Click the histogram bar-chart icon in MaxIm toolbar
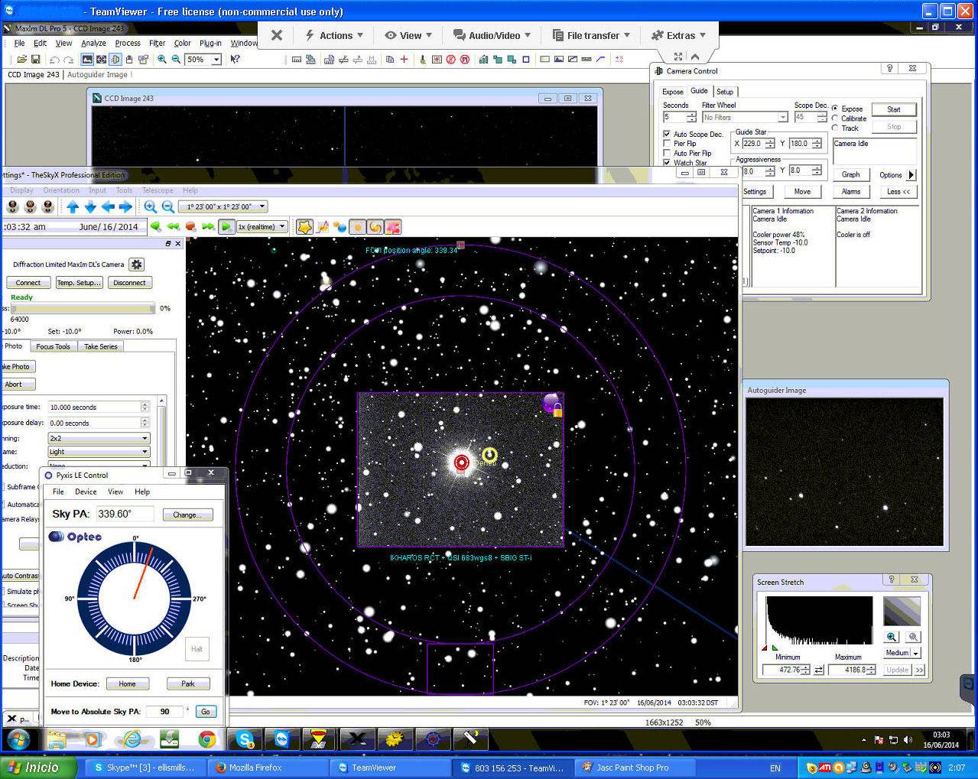The width and height of the screenshot is (978, 779). tap(483, 60)
